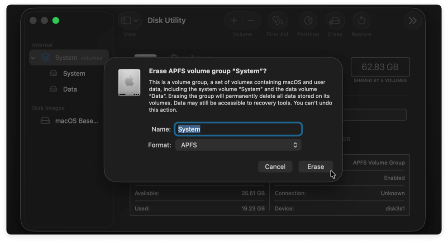Select the System volume in sidebar
Viewport: 448px width, 243px height.
pyautogui.click(x=74, y=73)
